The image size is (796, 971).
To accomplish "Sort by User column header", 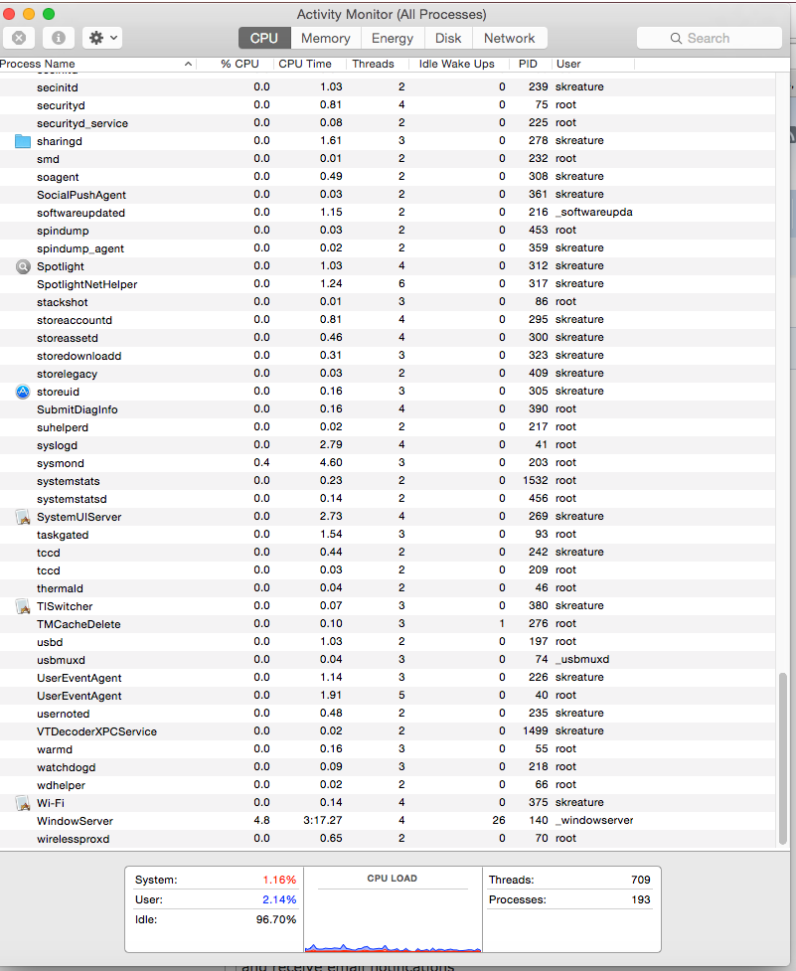I will [593, 64].
